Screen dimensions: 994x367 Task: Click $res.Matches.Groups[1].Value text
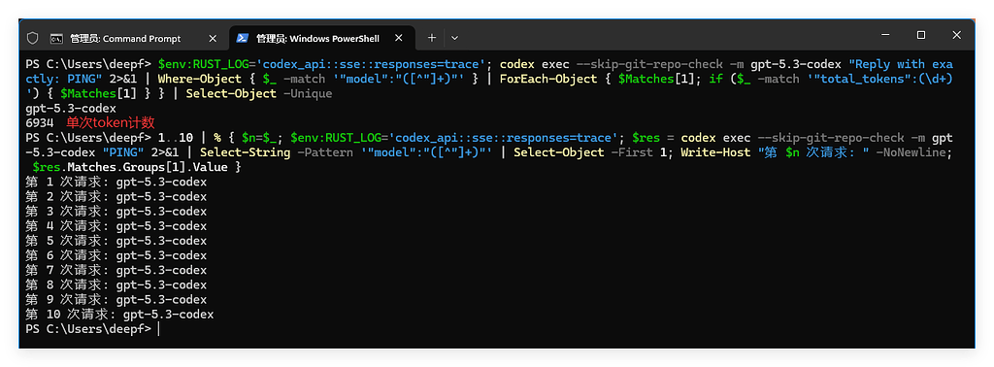131,167
